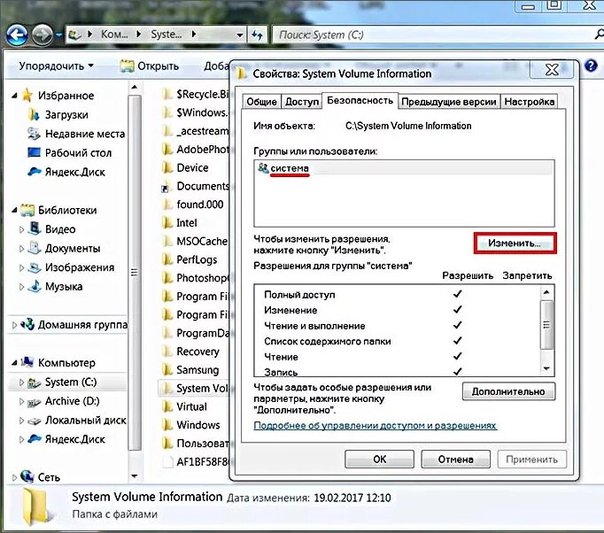This screenshot has width=604, height=533.
Task: Expand the Домашняя группа node
Action: [14, 325]
